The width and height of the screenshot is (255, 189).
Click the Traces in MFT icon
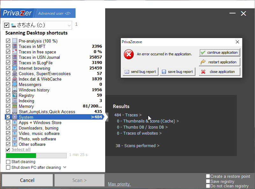(x=15, y=46)
